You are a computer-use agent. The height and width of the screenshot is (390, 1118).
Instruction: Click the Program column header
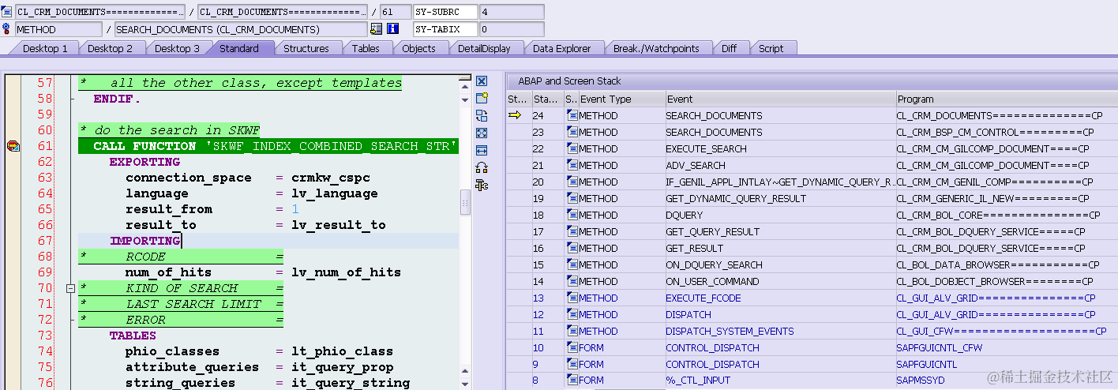point(1006,99)
